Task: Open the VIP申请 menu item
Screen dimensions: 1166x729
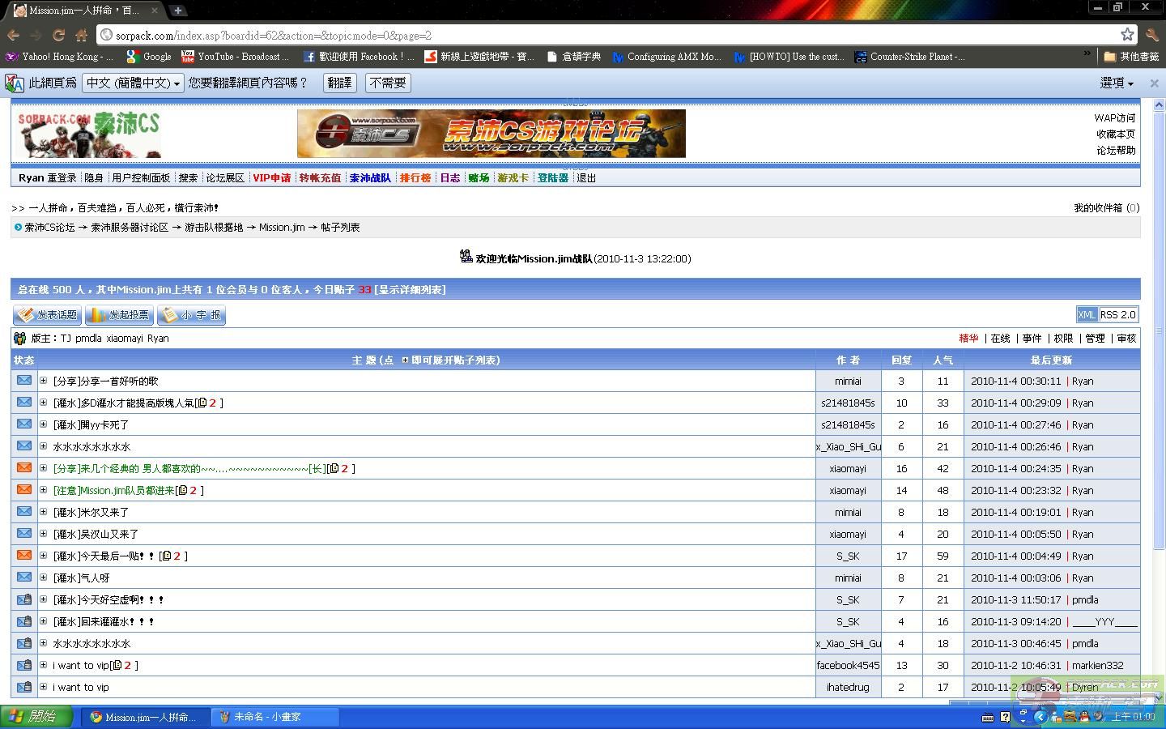Action: 271,178
